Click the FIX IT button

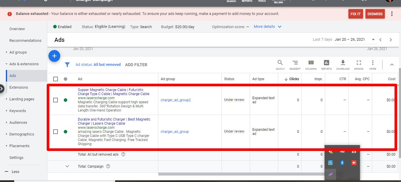[355, 14]
